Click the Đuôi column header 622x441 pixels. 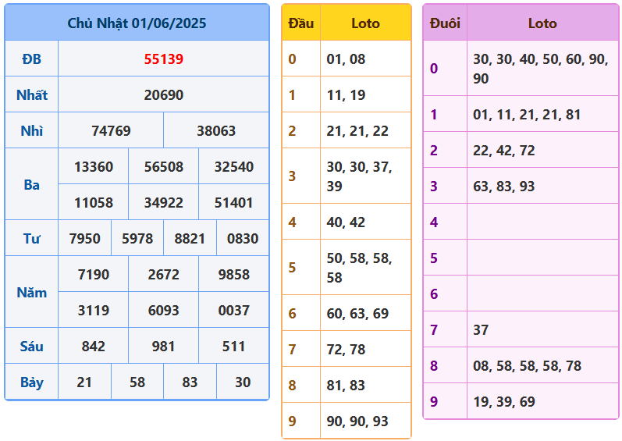(x=445, y=23)
